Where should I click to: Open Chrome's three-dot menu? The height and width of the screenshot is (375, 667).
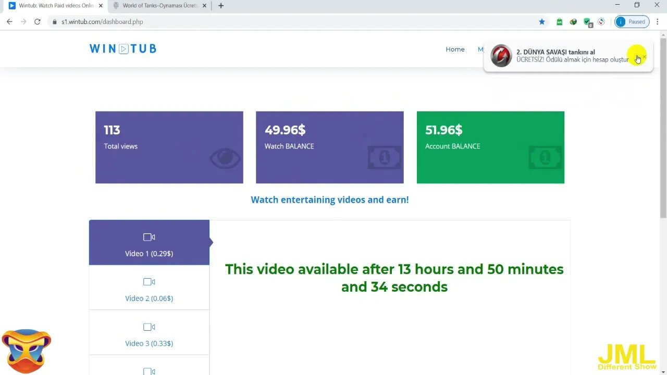(658, 22)
